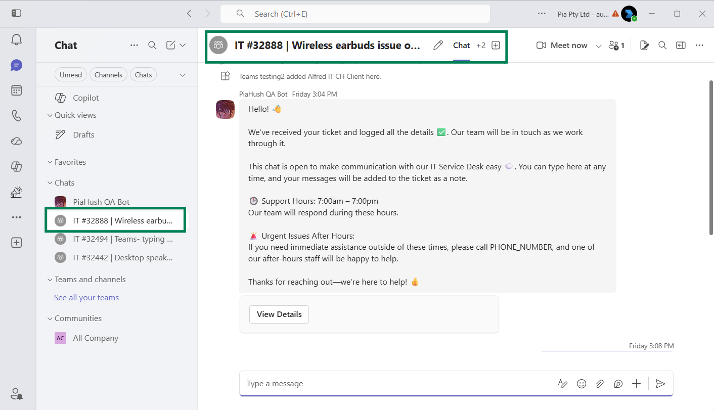This screenshot has width=714, height=410.
Task: Click the conversation vertical scrollbar
Action: coord(711,157)
